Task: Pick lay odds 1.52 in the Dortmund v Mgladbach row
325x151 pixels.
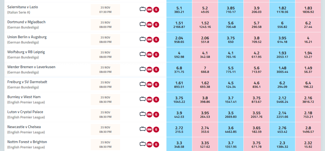Action: pyautogui.click(x=205, y=25)
